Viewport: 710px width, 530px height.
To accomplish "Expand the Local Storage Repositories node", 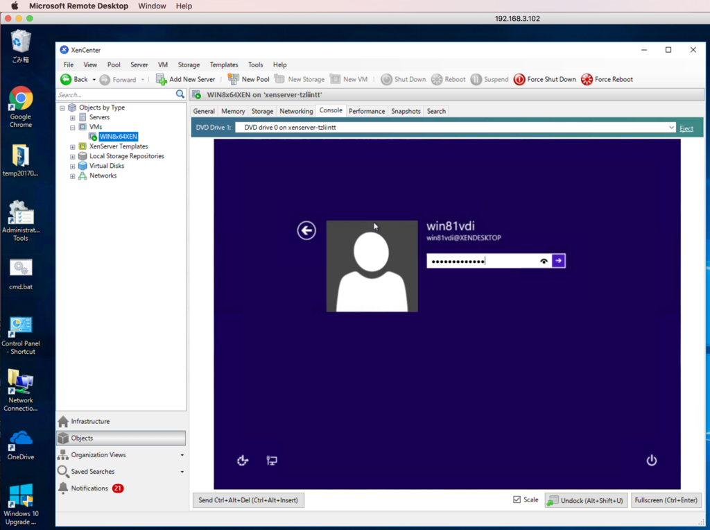I will 72,157.
